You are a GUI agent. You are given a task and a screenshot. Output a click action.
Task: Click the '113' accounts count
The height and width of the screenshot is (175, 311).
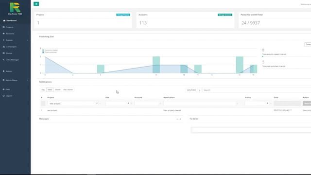[x=143, y=23]
